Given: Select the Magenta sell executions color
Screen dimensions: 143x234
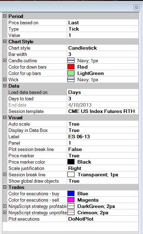Looking at the screenshot, I should click(x=71, y=200).
